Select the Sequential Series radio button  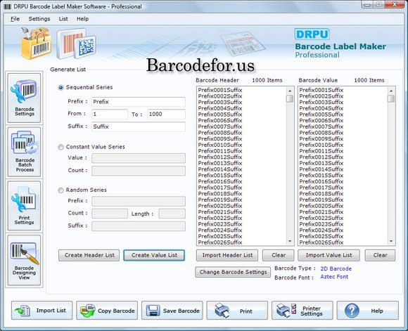click(60, 88)
